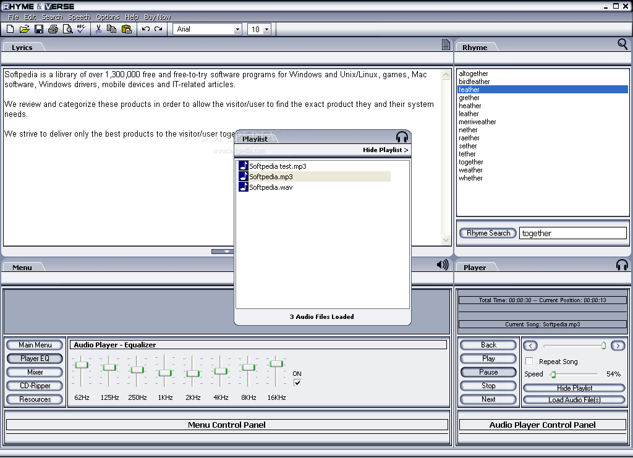The height and width of the screenshot is (458, 633).
Task: Toggle the equalizer ON checkbox
Action: 297,383
